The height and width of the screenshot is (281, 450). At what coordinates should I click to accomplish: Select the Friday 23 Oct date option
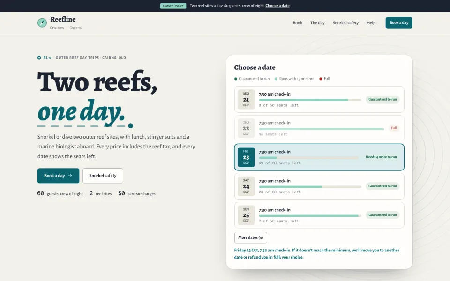[x=319, y=157]
